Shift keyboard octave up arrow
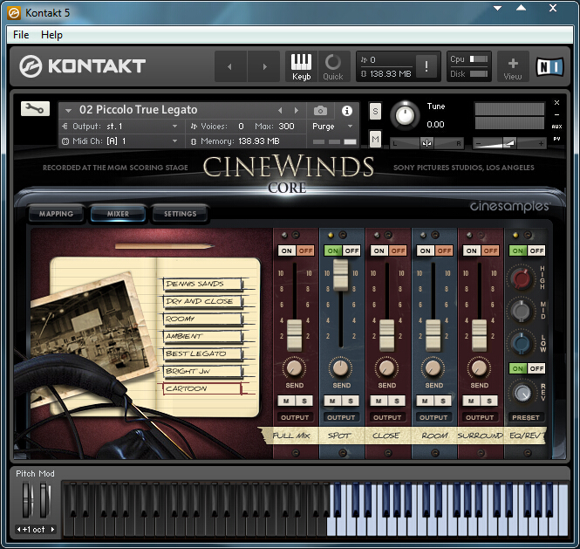 tap(53, 530)
